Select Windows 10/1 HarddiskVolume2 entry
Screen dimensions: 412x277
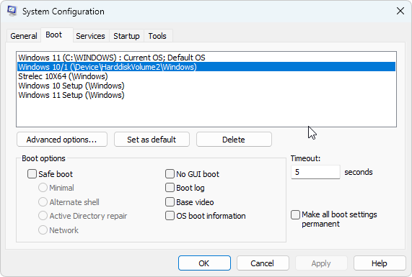click(x=206, y=67)
